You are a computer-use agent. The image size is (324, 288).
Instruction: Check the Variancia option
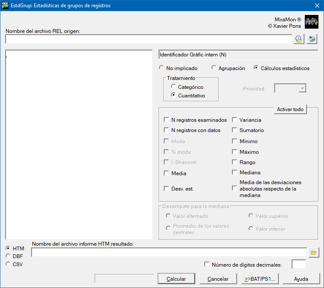(234, 120)
